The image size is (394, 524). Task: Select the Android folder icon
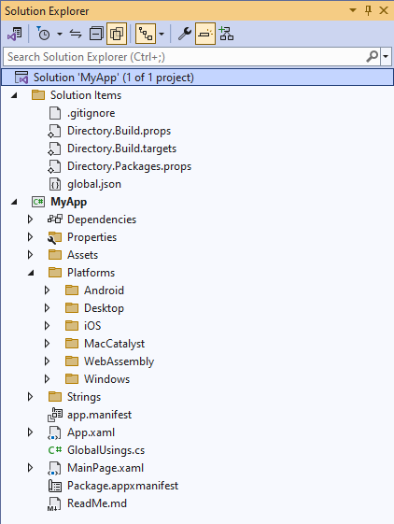pos(72,290)
